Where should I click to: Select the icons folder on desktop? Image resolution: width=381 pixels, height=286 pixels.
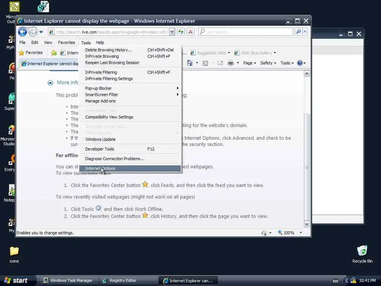tap(14, 254)
